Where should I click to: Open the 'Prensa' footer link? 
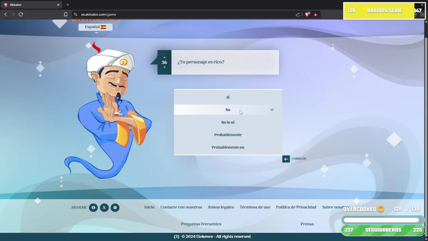point(307,224)
